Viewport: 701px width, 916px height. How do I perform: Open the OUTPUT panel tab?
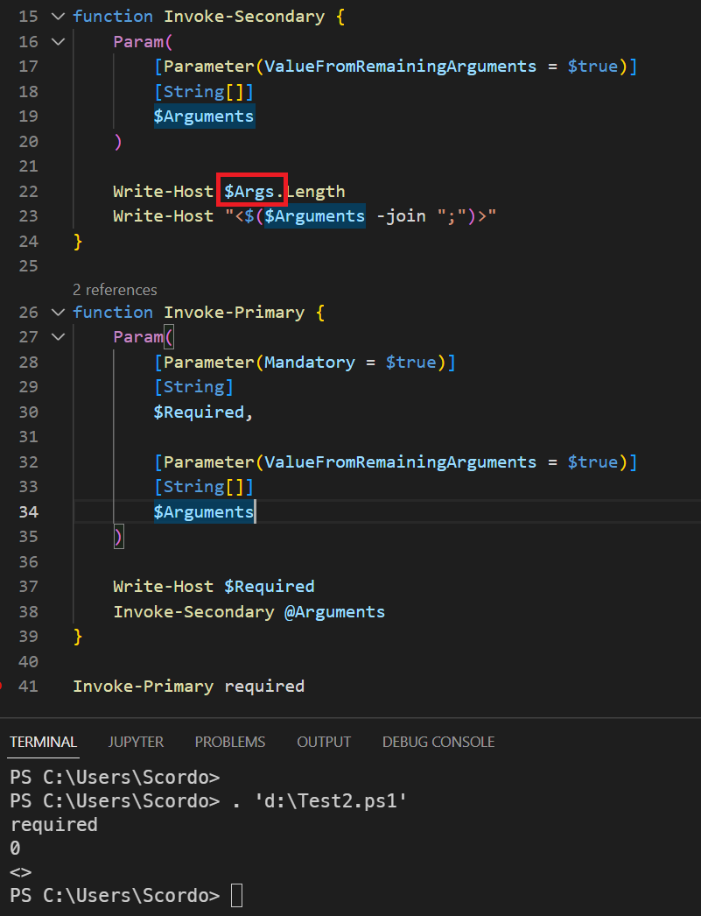(x=324, y=742)
